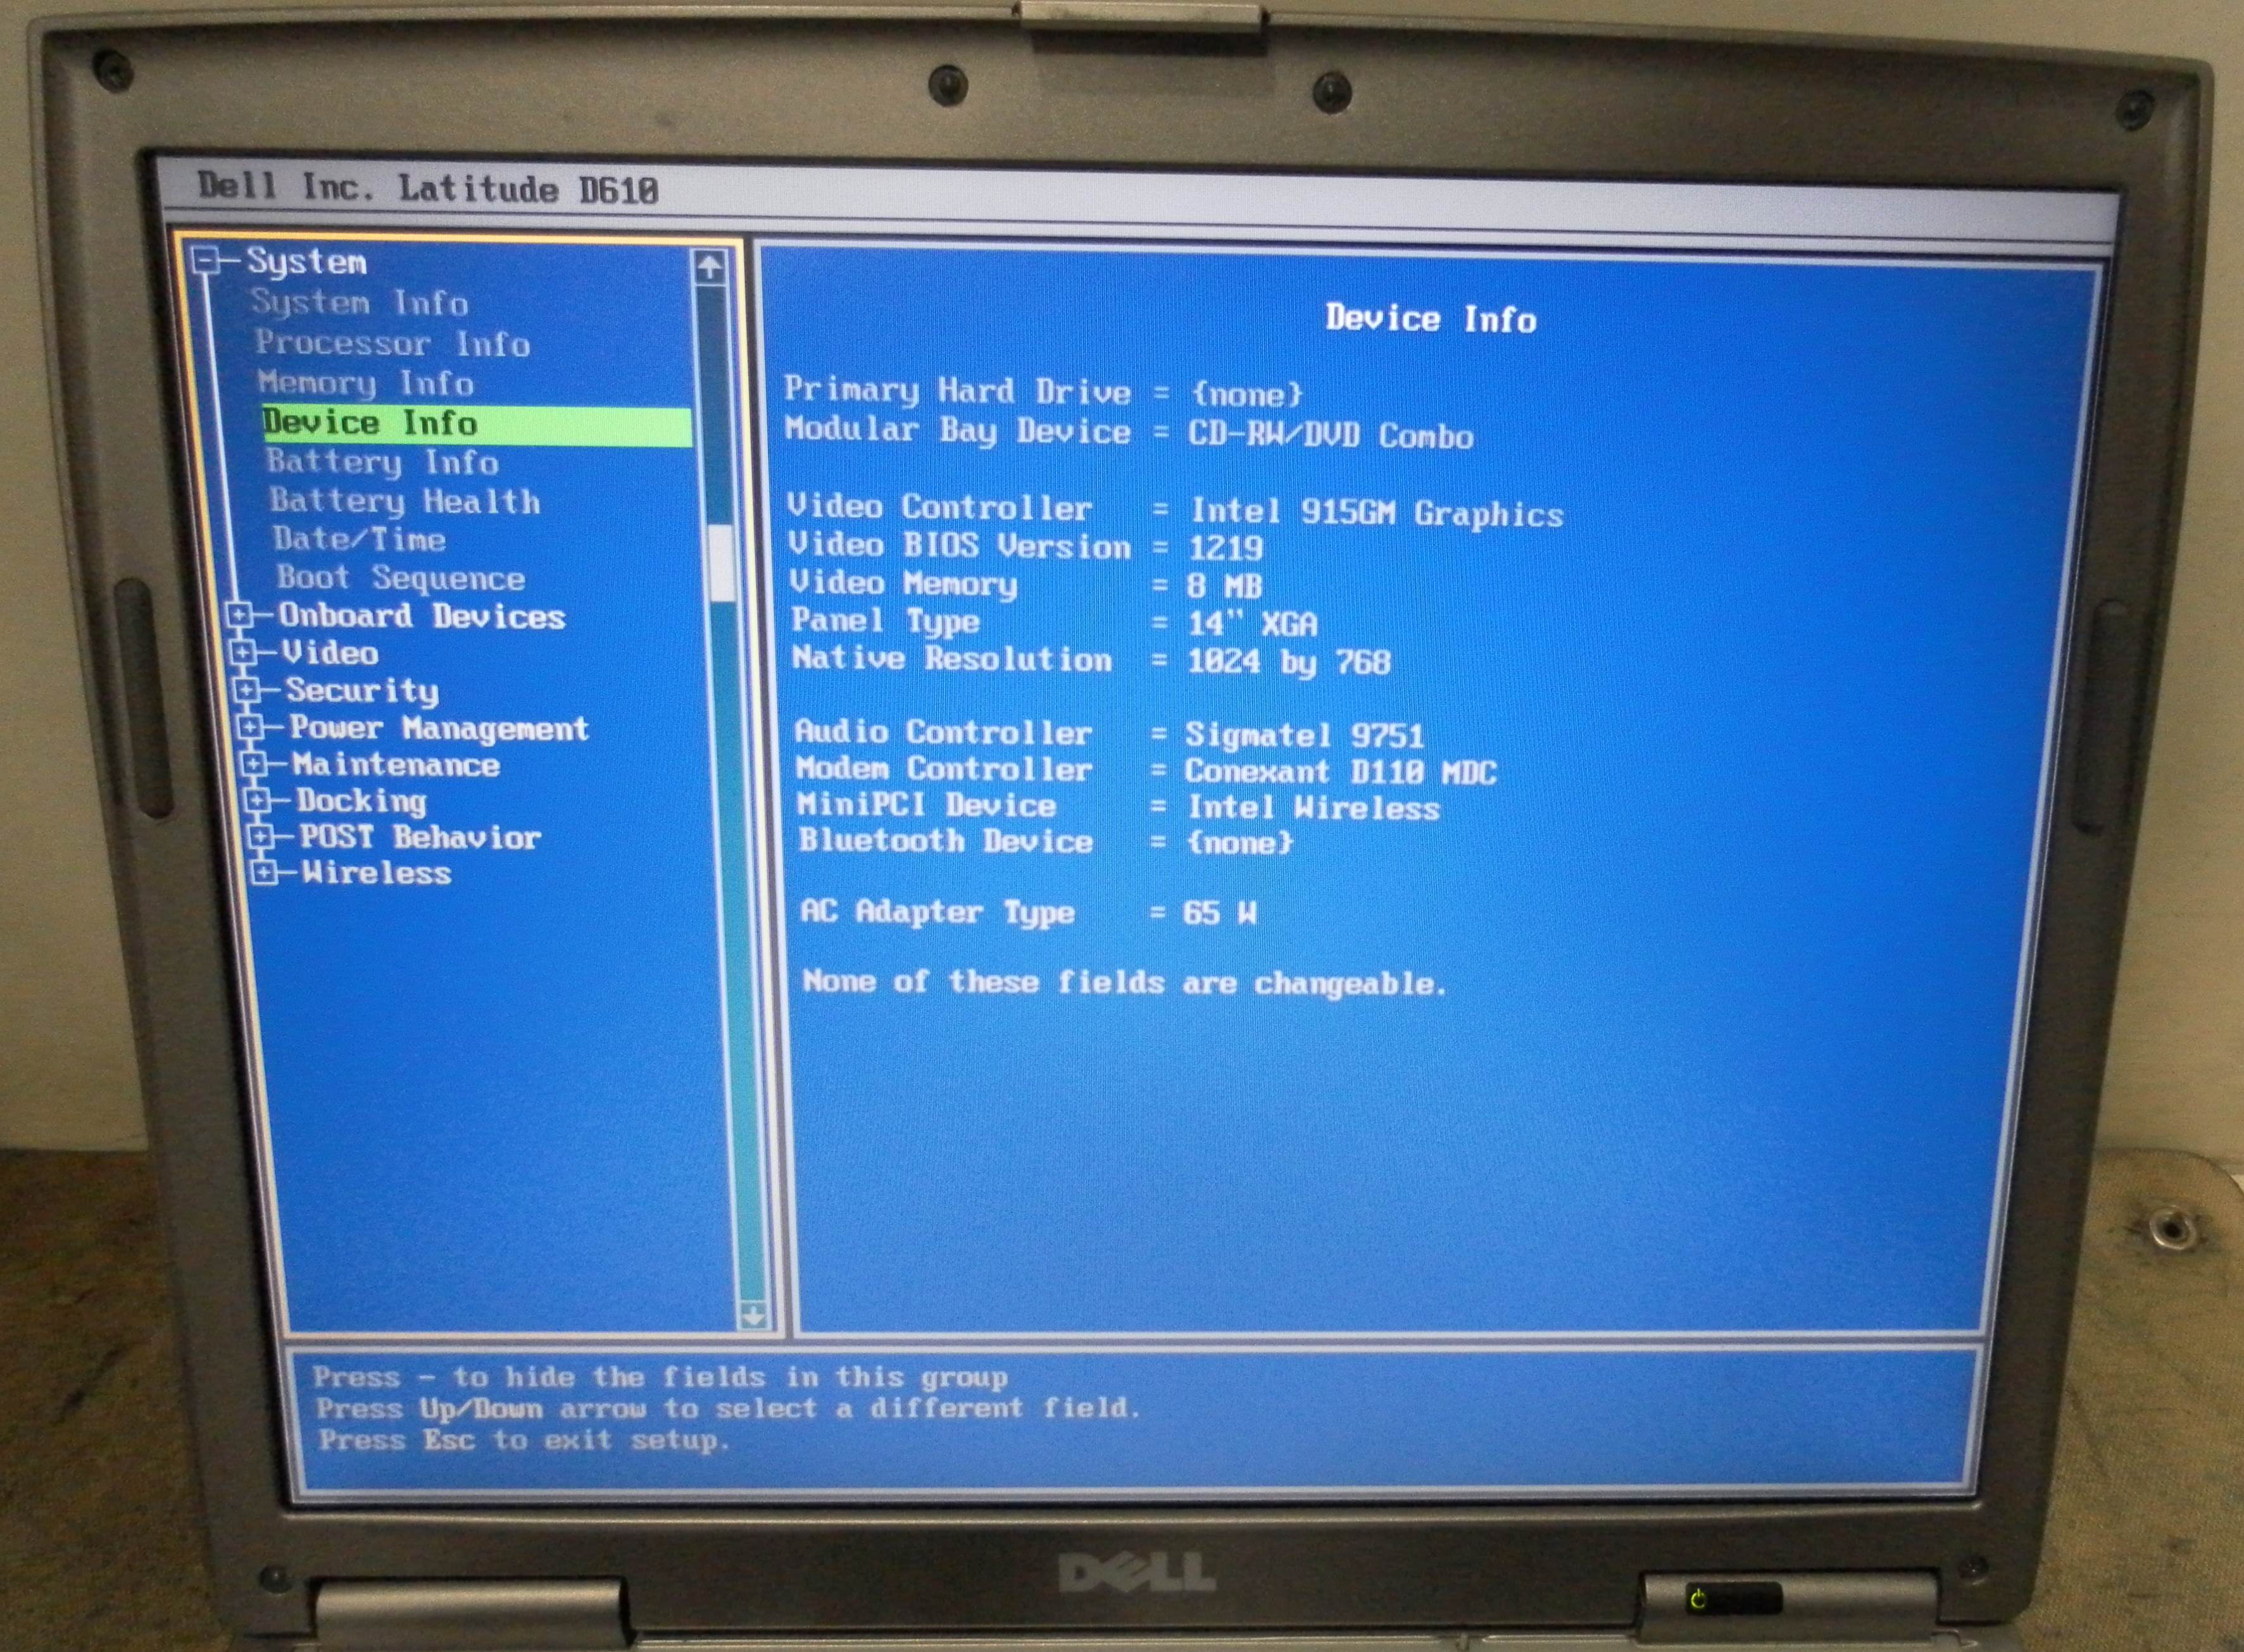Click the Power Management label
The image size is (2244, 1652).
439,728
